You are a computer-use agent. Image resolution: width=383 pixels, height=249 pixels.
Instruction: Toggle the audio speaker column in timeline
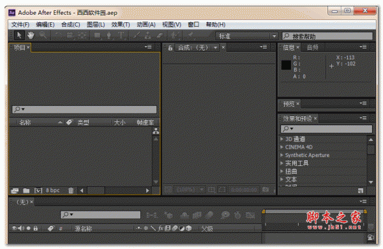click(22, 229)
